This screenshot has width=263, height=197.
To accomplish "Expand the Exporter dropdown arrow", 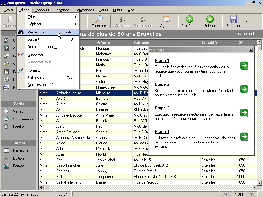I will coord(246,21).
